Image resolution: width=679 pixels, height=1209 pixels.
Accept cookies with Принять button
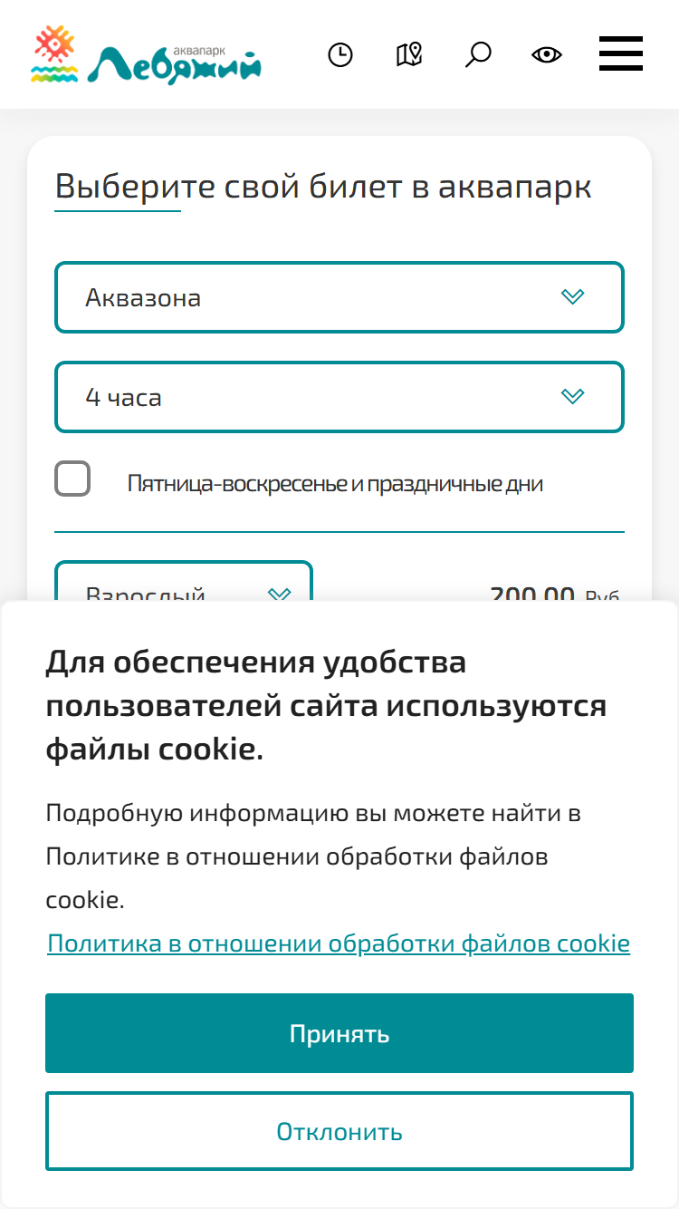(339, 1033)
